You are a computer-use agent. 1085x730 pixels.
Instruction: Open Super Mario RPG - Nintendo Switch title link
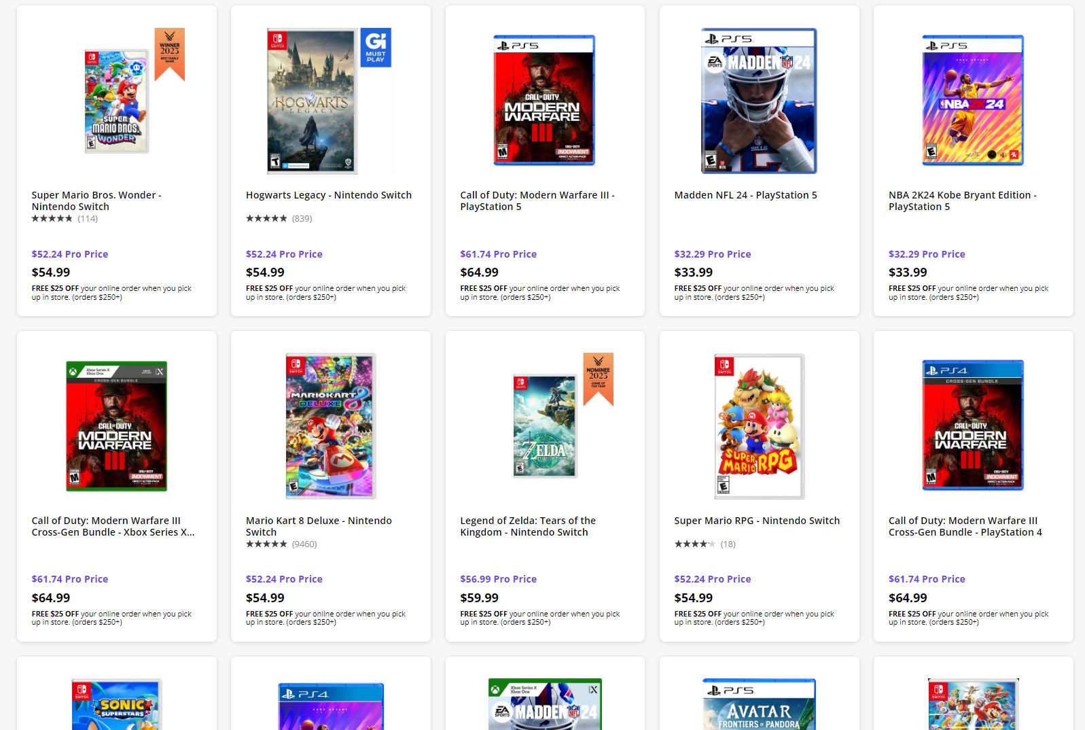click(x=757, y=521)
